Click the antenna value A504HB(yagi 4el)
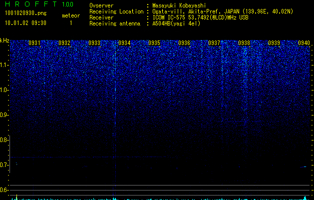Image resolution: width=314 pixels, height=200 pixels. (x=176, y=23)
